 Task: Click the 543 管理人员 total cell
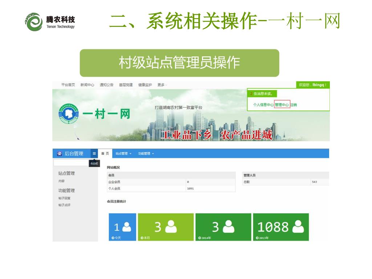[x=315, y=182]
